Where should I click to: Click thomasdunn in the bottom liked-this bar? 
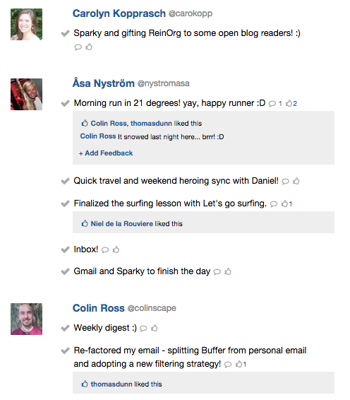(111, 384)
